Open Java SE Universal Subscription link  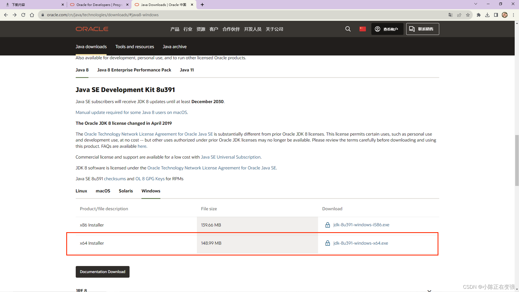pos(231,157)
